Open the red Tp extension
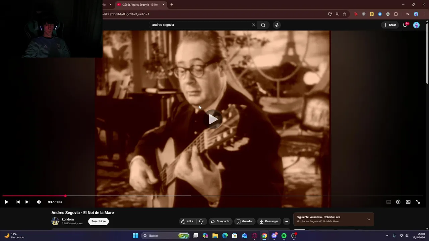The image size is (429, 241). point(356,14)
